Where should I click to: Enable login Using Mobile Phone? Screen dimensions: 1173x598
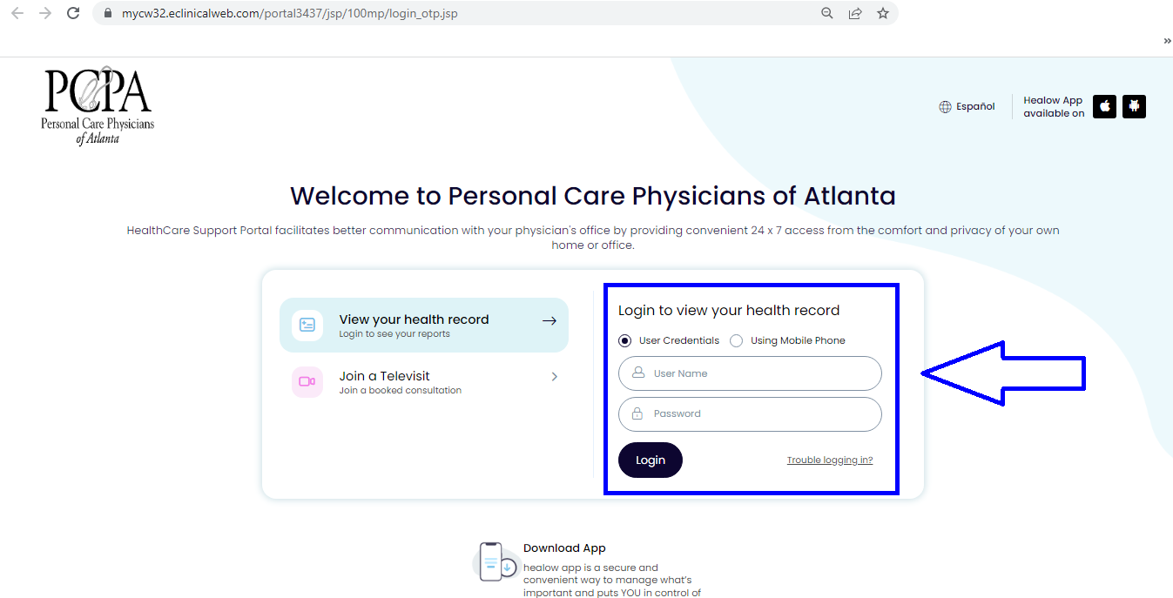pos(736,340)
